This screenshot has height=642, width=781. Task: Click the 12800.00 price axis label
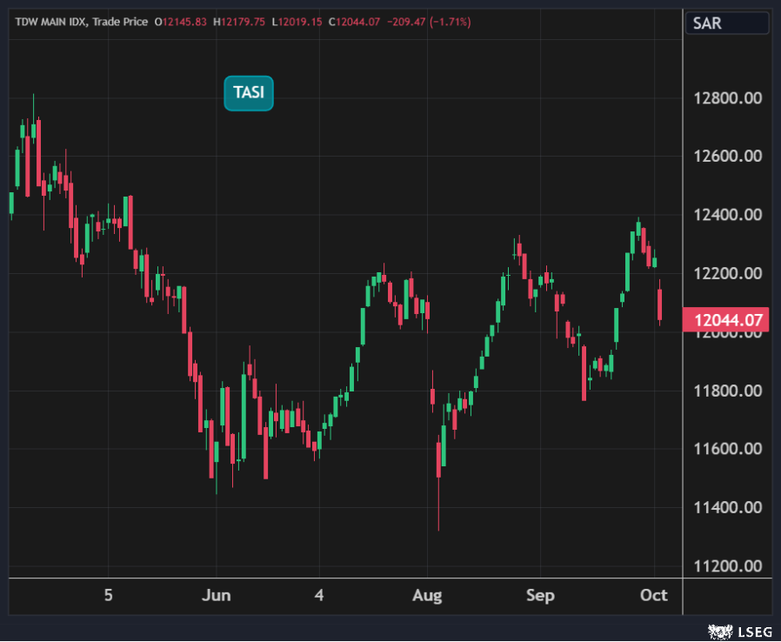point(727,98)
